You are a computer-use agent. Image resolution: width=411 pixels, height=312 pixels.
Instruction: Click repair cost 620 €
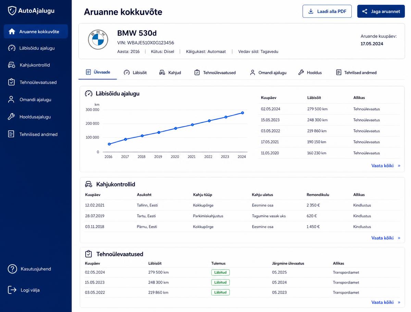pyautogui.click(x=312, y=216)
